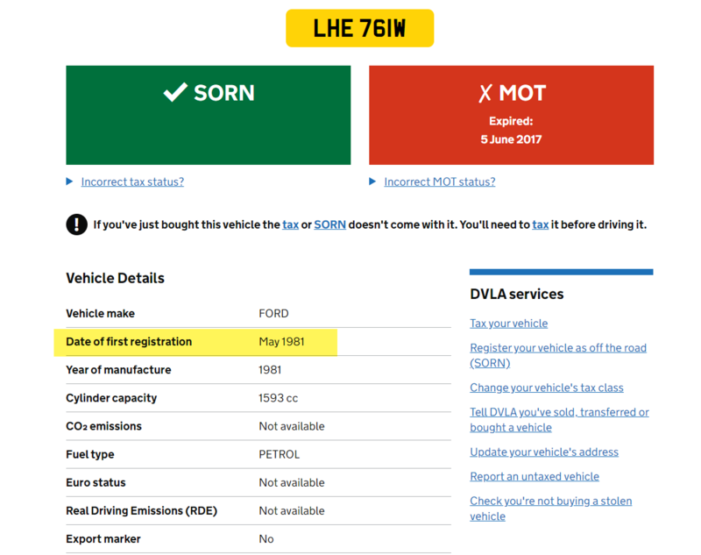Expand the 'Incorrect MOT status?' disclosure
This screenshot has height=555, width=701.
[x=439, y=181]
